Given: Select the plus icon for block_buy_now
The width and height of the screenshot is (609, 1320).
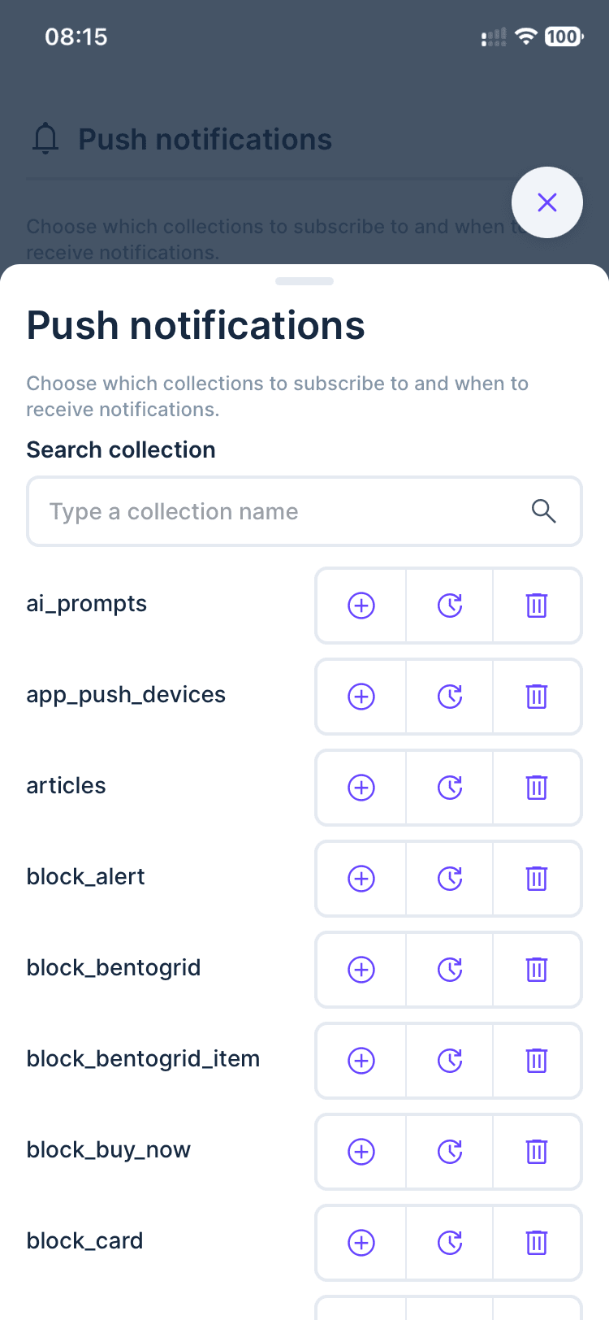Looking at the screenshot, I should [361, 1152].
